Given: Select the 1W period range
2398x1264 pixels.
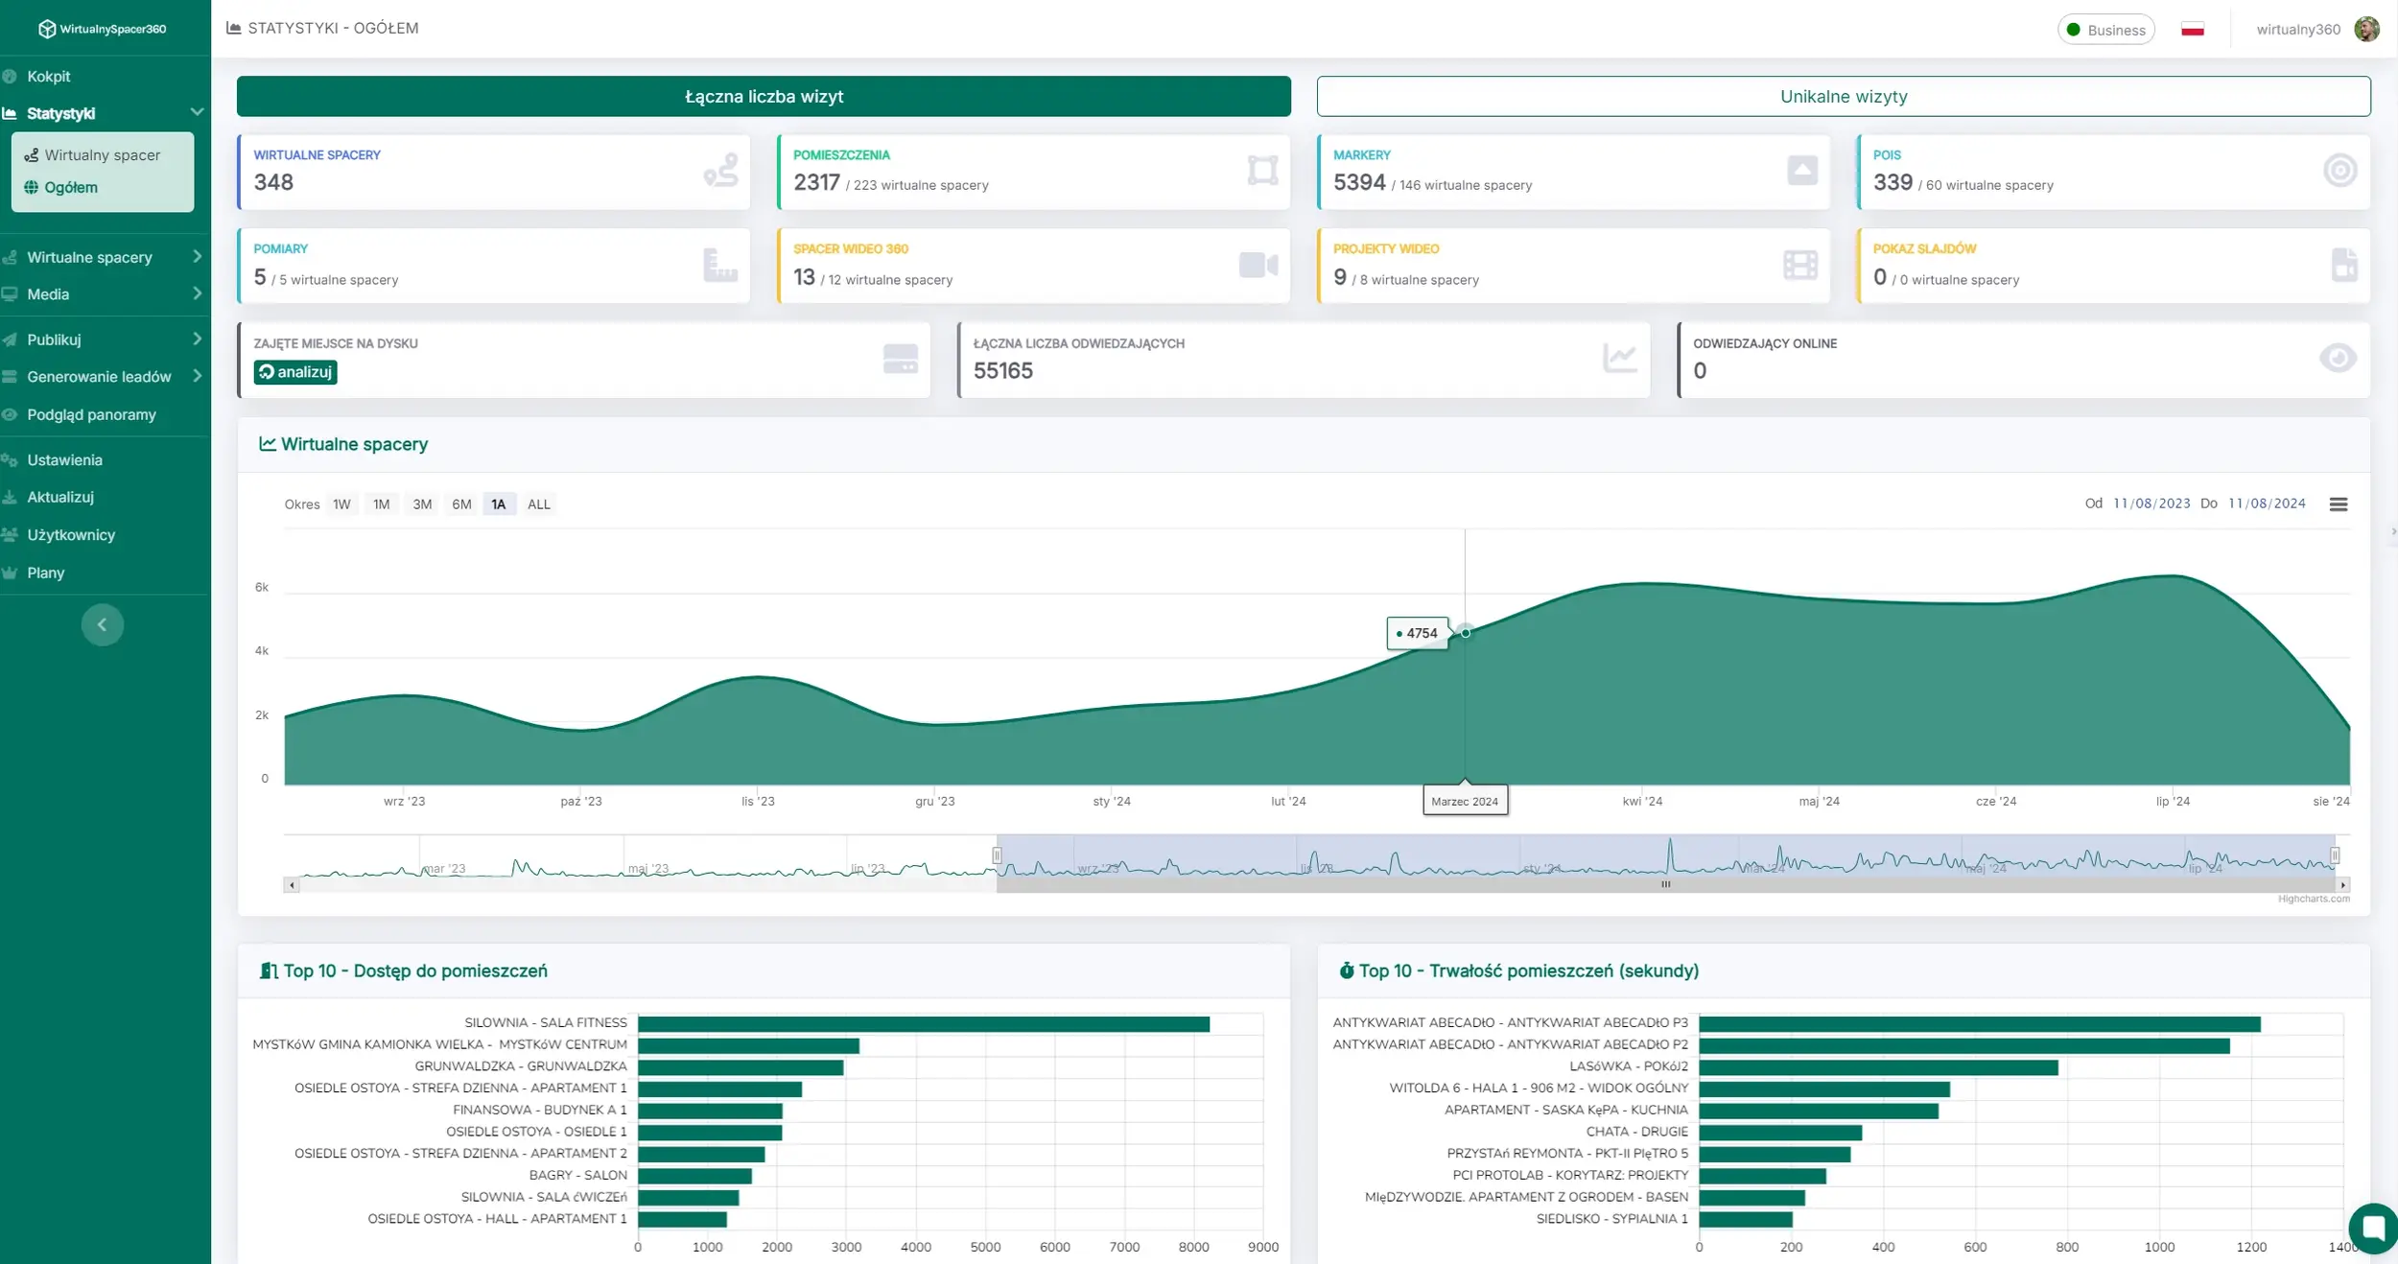Looking at the screenshot, I should tap(341, 504).
